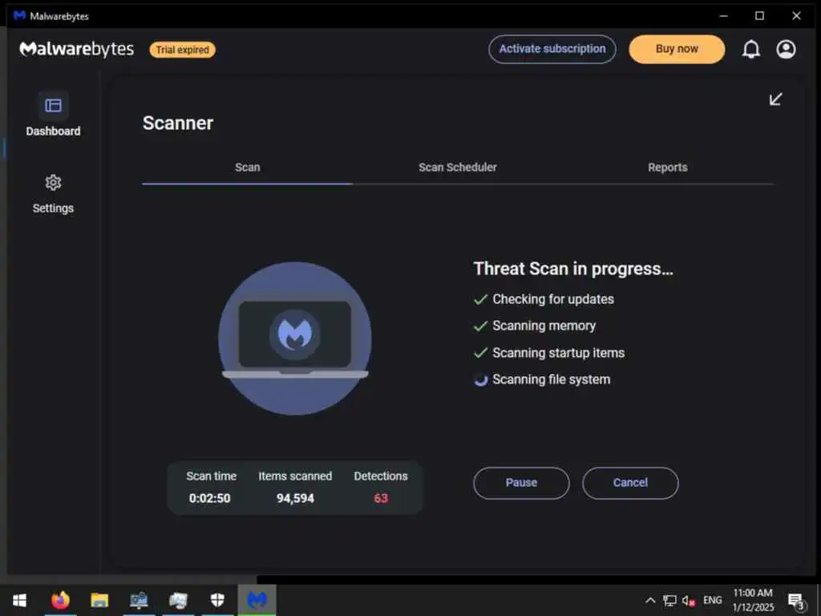The height and width of the screenshot is (616, 821).
Task: Open Windows Security shield on taskbar
Action: pyautogui.click(x=217, y=600)
